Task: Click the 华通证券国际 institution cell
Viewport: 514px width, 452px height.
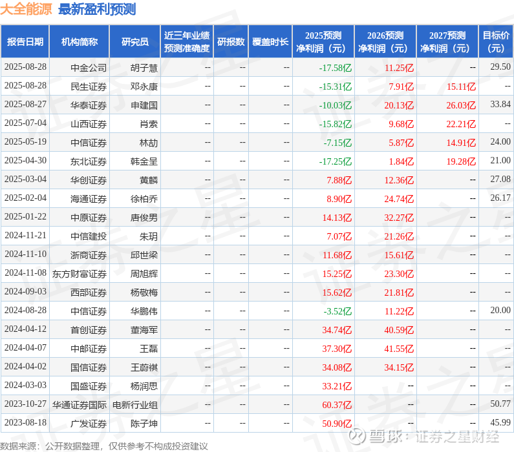Action: 80,405
